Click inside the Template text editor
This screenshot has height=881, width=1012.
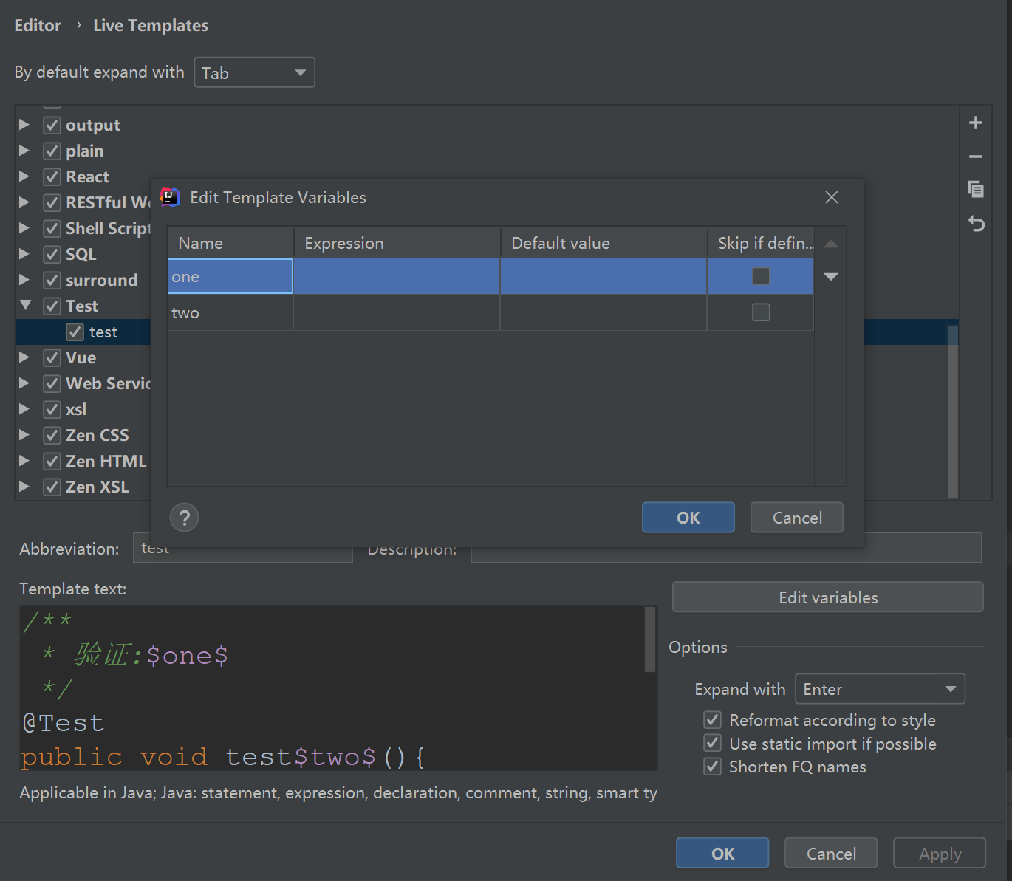[x=332, y=688]
